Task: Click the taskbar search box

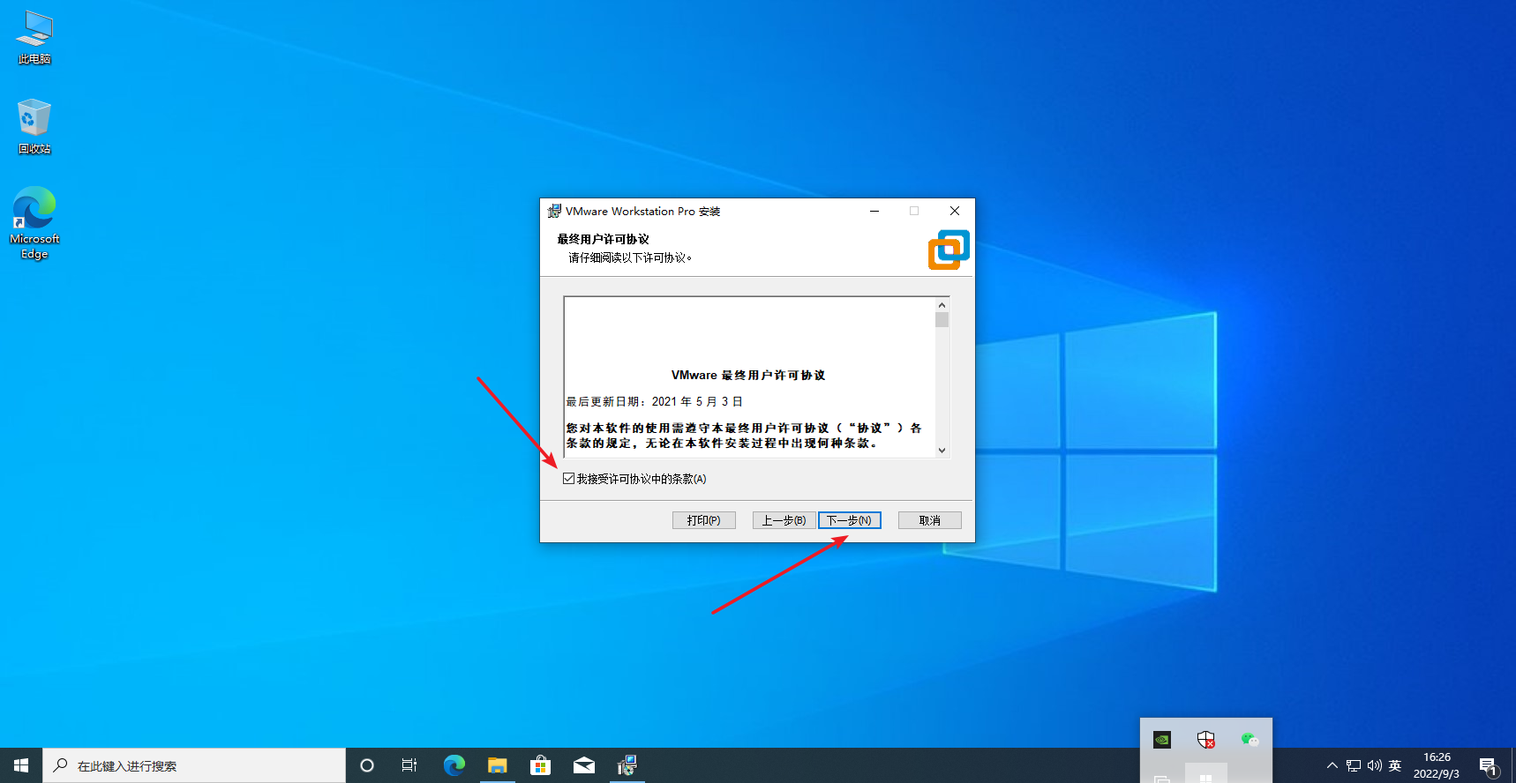Action: pos(194,765)
